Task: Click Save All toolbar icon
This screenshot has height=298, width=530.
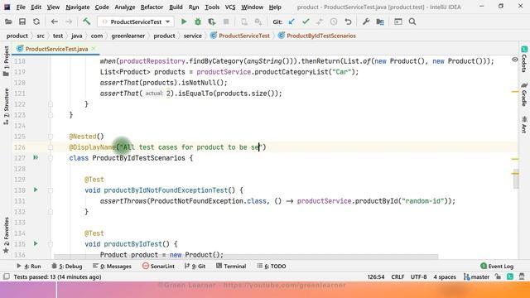Action: [x=22, y=22]
